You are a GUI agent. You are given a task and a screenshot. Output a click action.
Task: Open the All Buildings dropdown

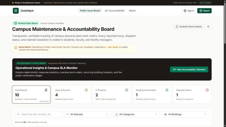click(x=185, y=114)
